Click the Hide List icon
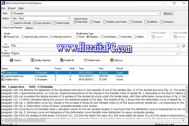 pos(112,60)
